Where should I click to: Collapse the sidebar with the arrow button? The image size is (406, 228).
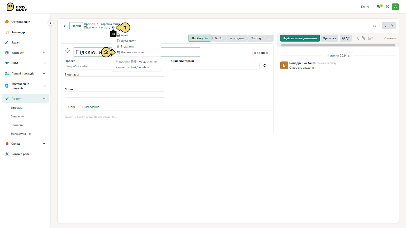pos(50,23)
